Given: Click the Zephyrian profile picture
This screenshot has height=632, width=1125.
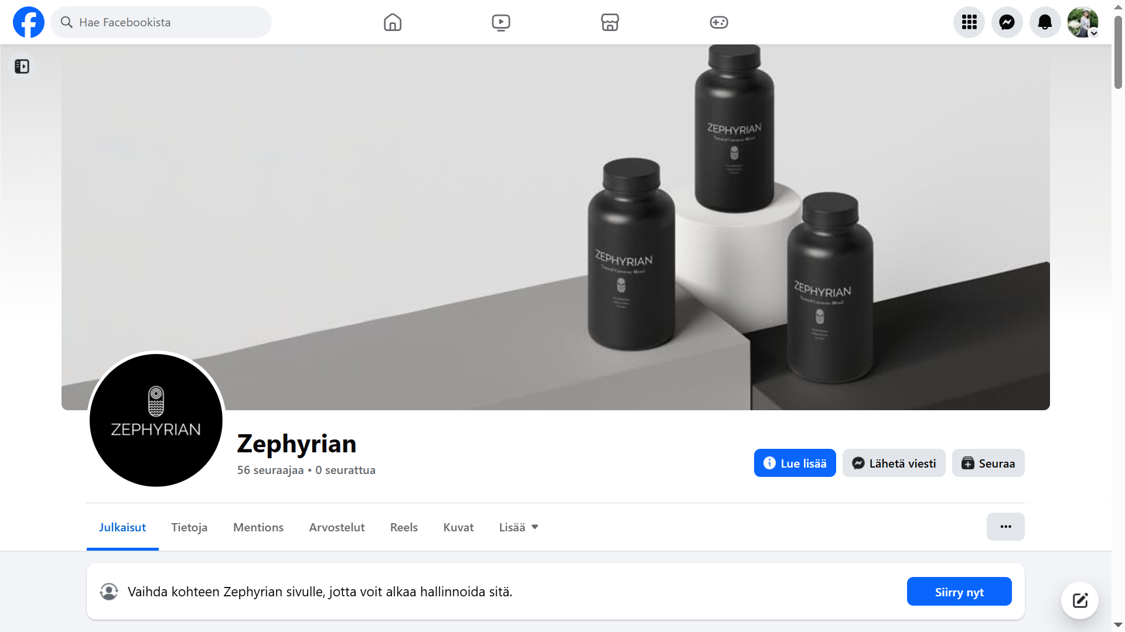Looking at the screenshot, I should click(156, 420).
